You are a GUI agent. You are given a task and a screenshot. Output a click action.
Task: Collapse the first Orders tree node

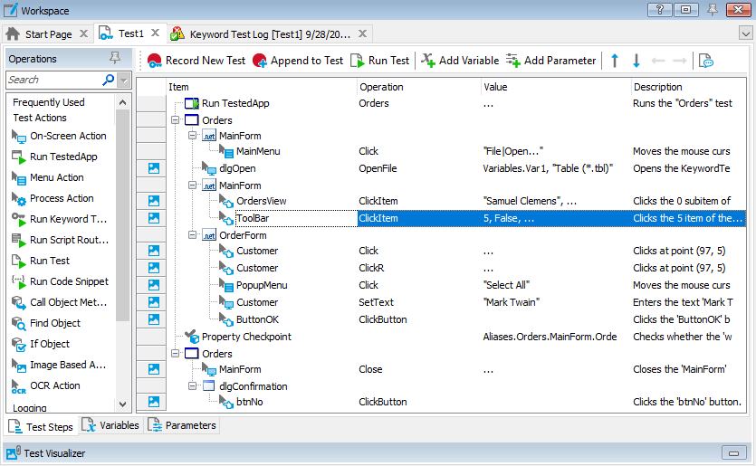coord(175,120)
